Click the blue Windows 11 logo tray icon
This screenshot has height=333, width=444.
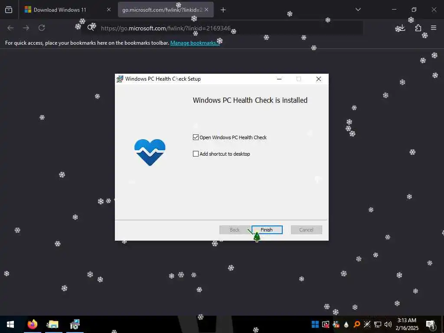pos(315,324)
